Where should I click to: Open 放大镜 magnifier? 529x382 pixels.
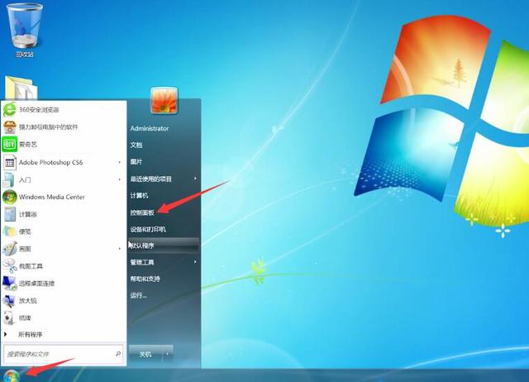pyautogui.click(x=28, y=300)
